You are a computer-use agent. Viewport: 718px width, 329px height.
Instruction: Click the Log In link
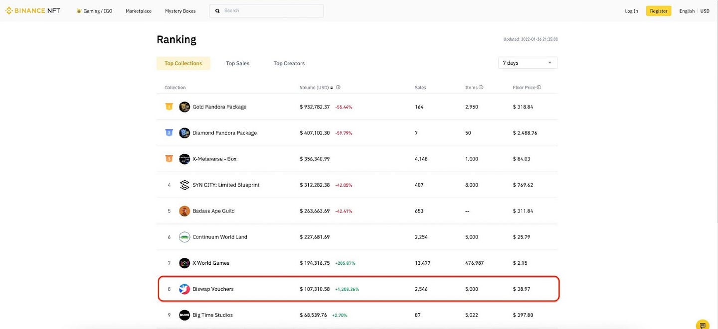point(631,11)
